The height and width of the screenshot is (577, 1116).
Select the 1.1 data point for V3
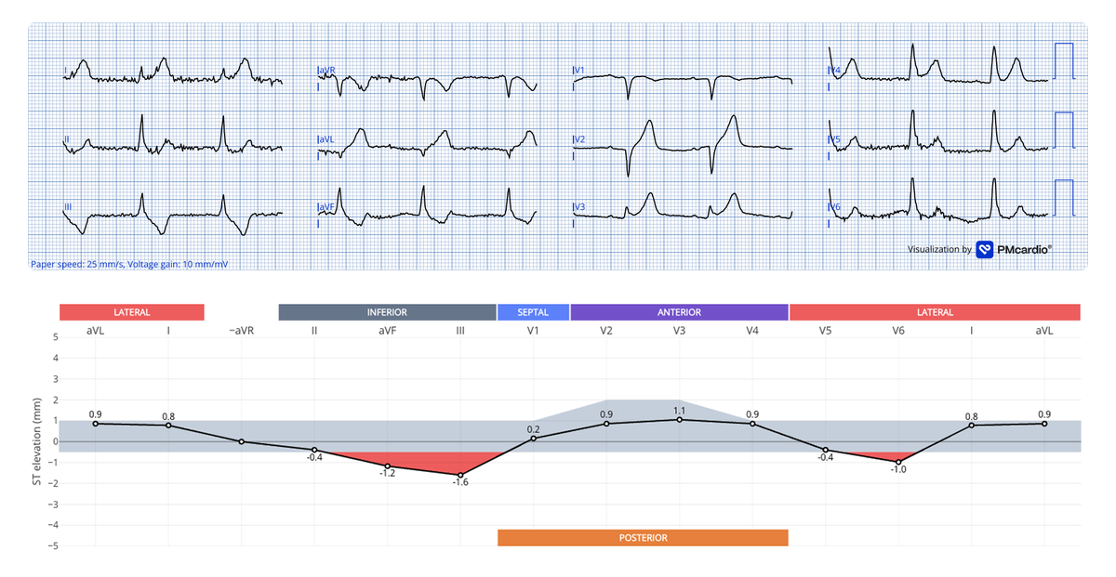click(x=679, y=419)
